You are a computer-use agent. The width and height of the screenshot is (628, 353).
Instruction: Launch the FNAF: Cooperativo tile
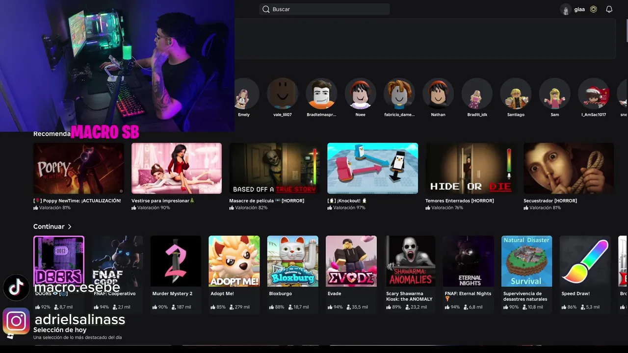(117, 261)
